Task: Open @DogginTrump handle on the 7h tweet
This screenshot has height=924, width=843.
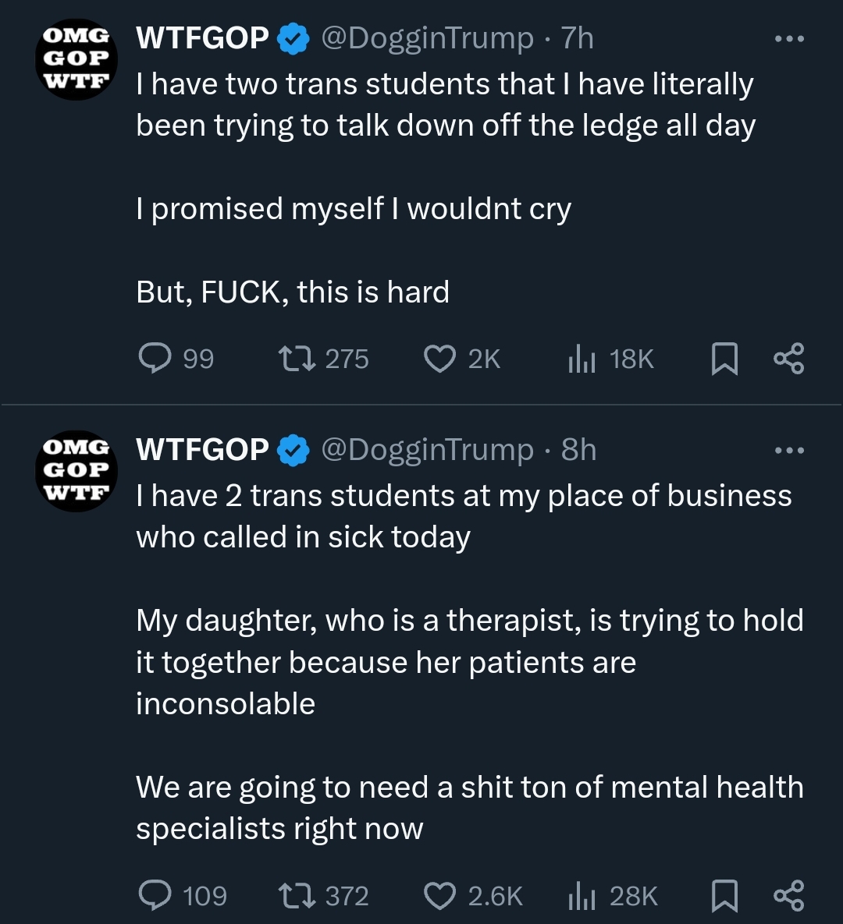Action: coord(427,38)
